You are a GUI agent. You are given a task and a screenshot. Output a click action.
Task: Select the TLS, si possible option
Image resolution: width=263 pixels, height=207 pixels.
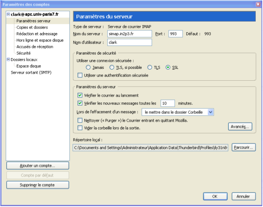(112, 67)
